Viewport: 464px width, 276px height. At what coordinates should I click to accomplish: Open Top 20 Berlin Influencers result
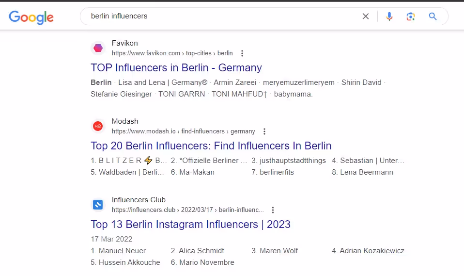coord(211,146)
